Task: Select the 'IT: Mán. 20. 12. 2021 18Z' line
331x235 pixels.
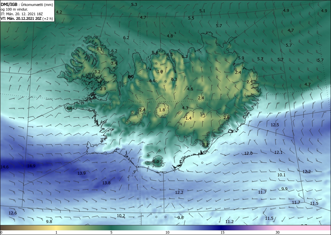Action: (x=22, y=14)
